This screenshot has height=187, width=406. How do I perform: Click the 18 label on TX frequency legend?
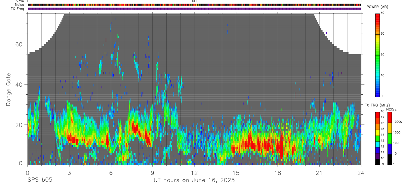tap(383, 111)
